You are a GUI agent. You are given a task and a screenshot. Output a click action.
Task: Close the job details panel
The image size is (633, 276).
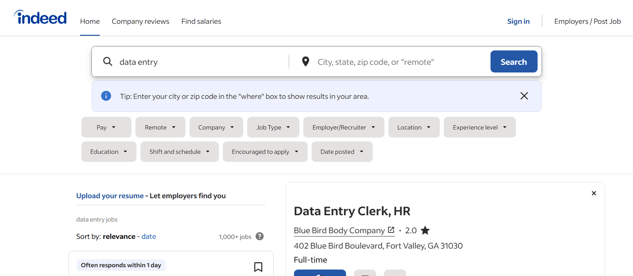(x=594, y=193)
